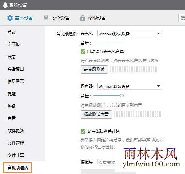Switch to the 安全设置 tab
This screenshot has height=174, width=185.
(60, 18)
